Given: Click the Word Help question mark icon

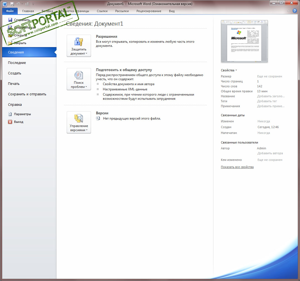Looking at the screenshot, I should coord(295,11).
